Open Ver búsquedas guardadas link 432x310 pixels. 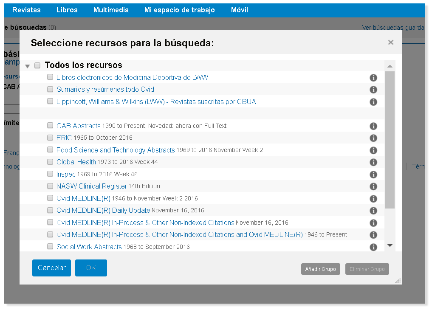[393, 28]
